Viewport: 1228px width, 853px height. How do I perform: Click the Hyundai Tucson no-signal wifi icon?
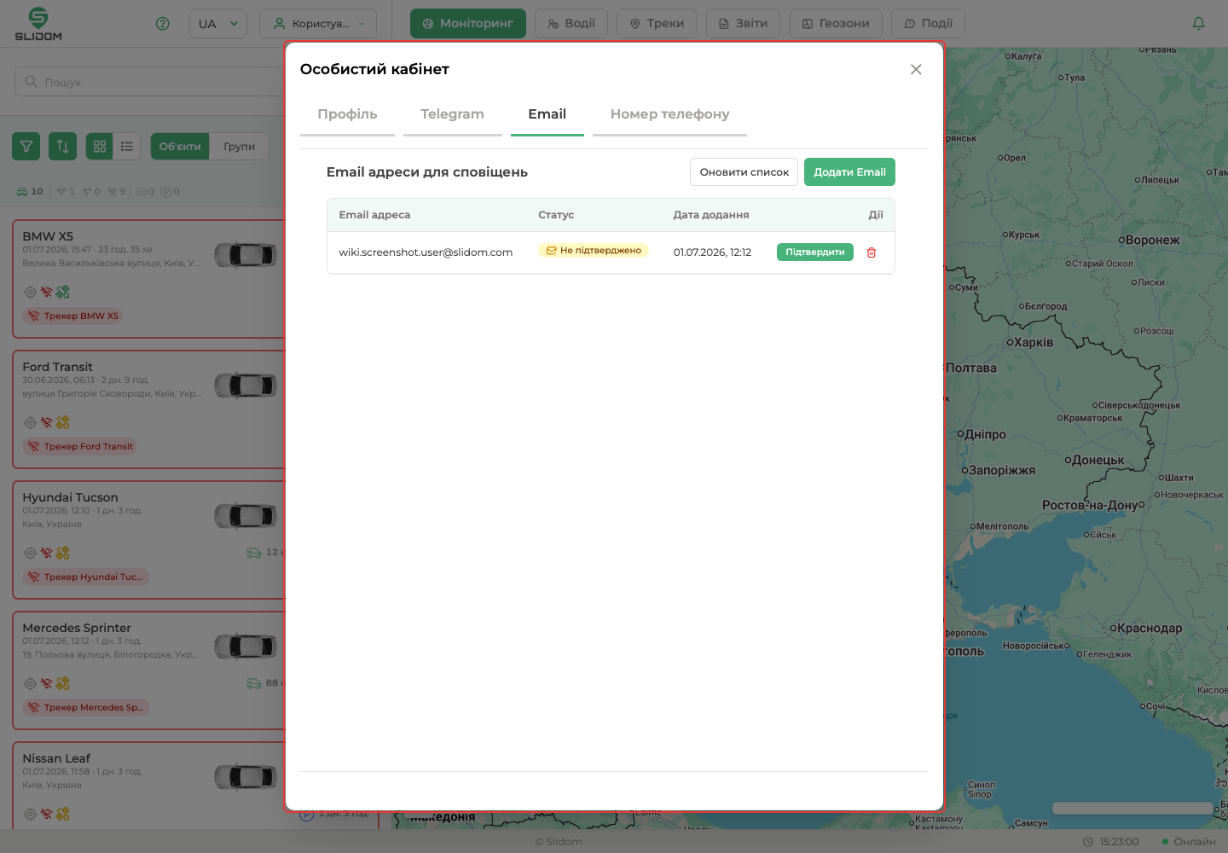click(x=46, y=553)
